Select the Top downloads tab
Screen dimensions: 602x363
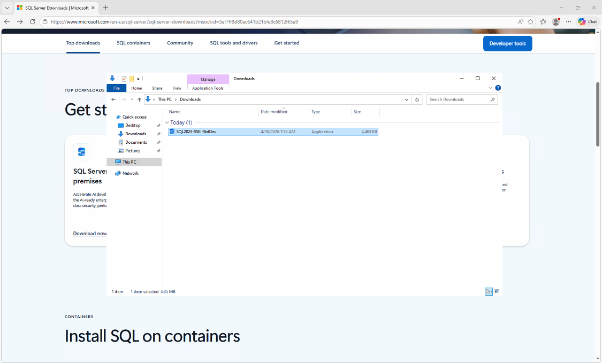(83, 43)
